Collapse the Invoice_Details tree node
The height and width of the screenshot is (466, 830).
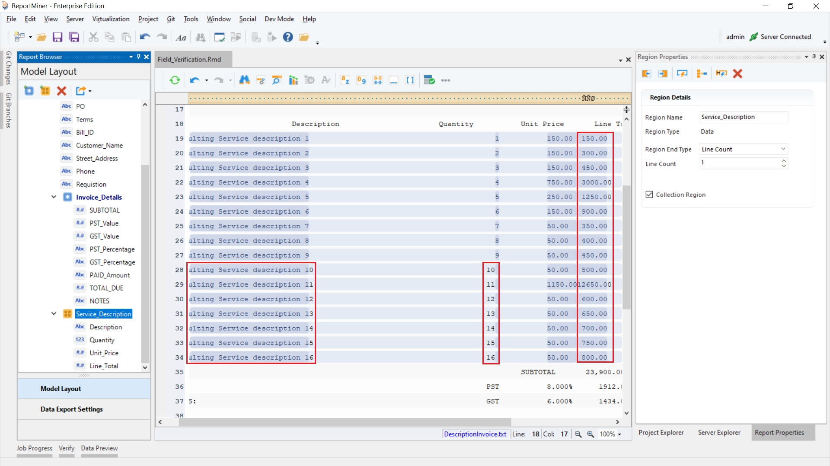54,197
